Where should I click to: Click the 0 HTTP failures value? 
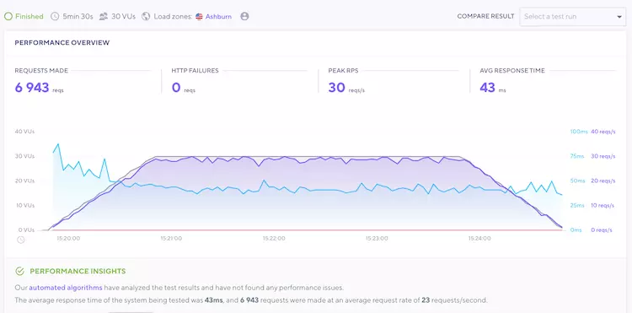coord(176,88)
